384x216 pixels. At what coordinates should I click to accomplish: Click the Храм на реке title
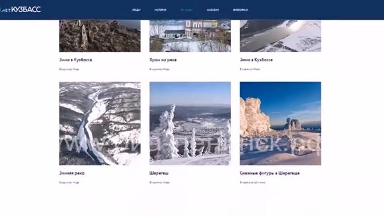point(163,60)
